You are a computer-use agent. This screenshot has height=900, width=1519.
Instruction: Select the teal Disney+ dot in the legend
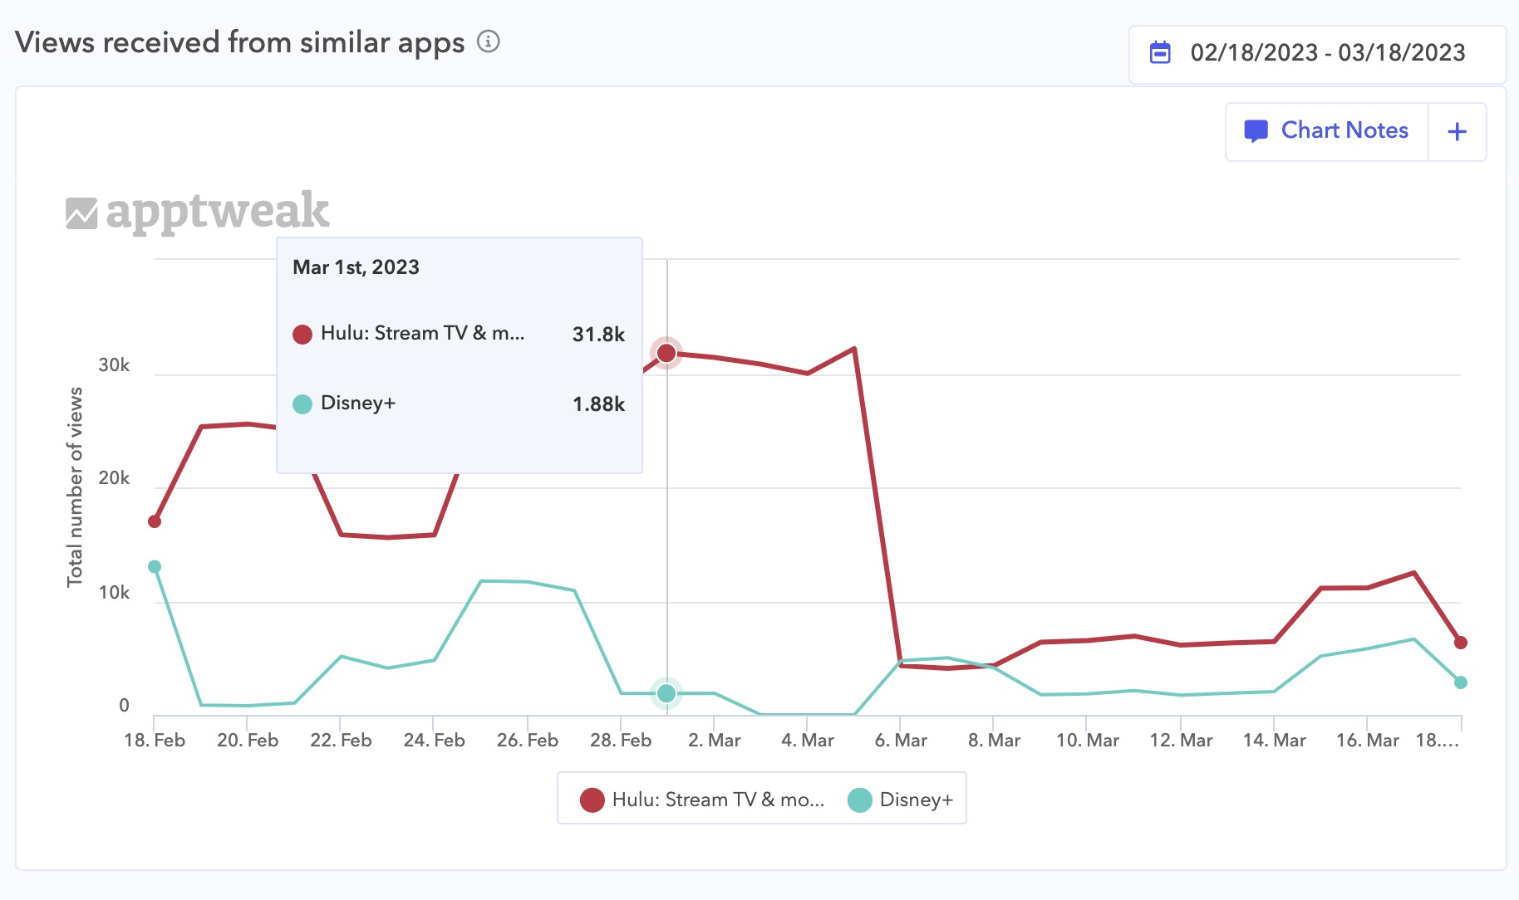click(858, 799)
